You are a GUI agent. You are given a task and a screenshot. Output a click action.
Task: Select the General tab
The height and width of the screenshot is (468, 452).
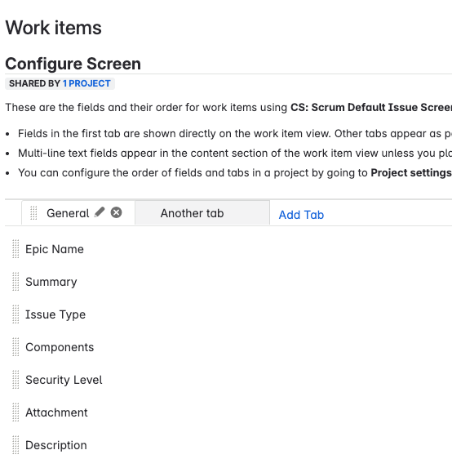[x=68, y=213]
